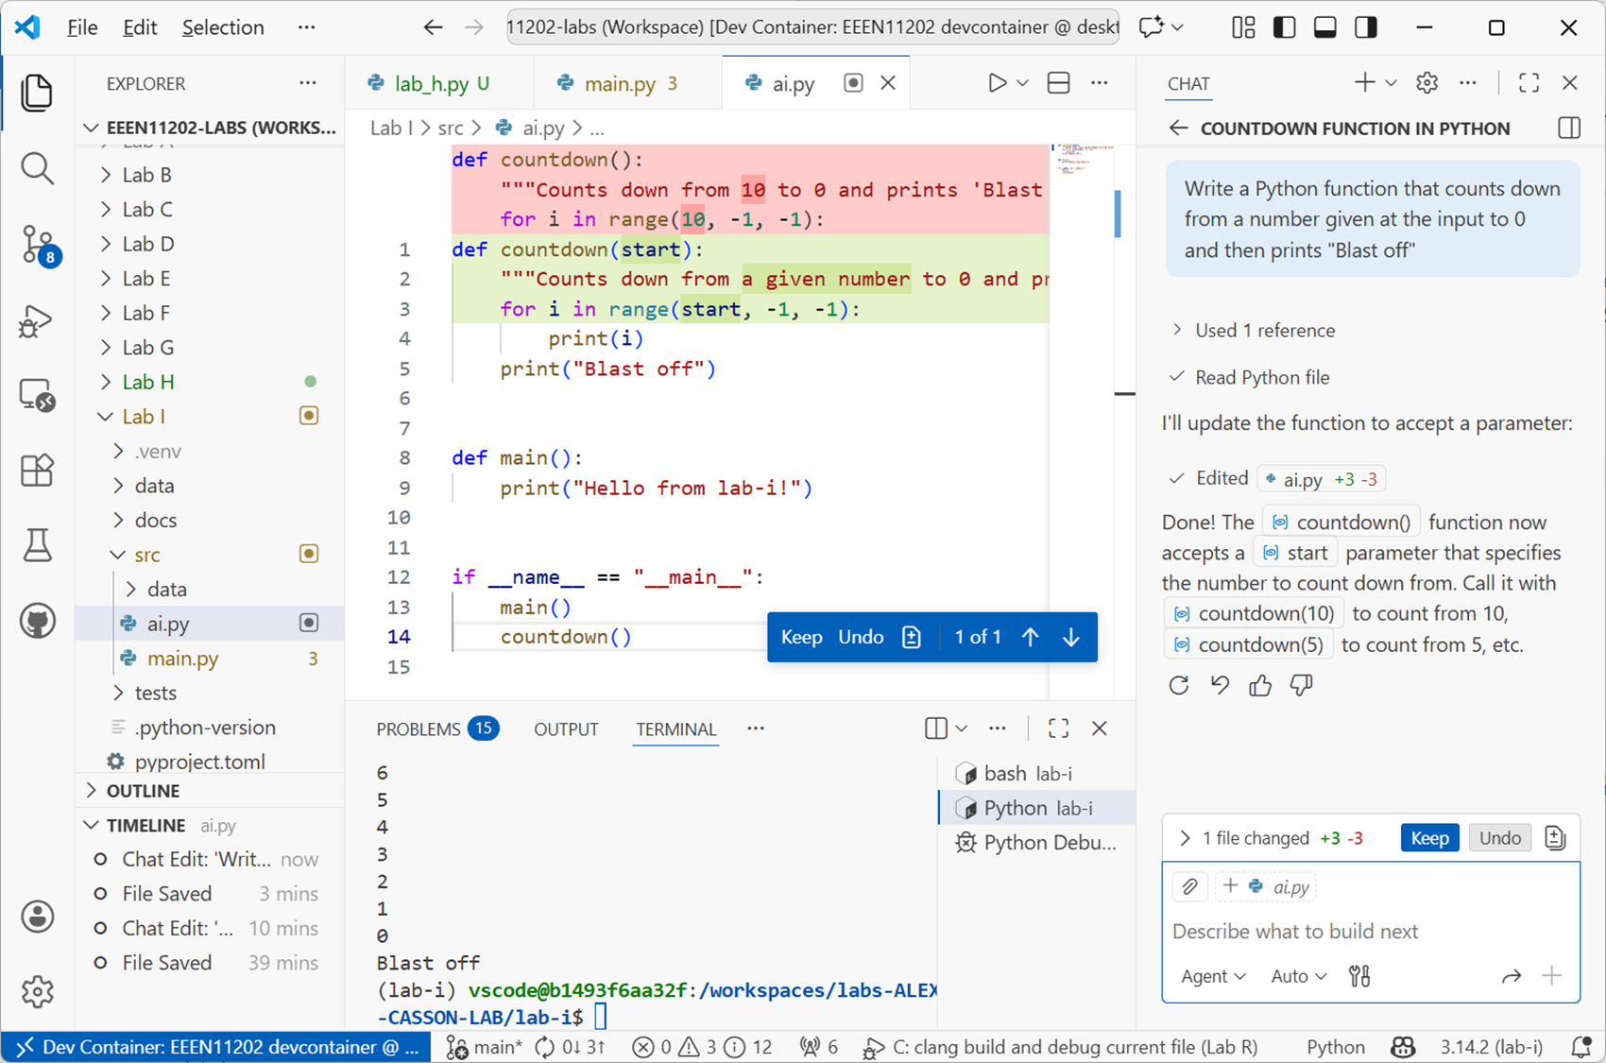
Task: Switch to the OUTPUT panel tab
Action: pyautogui.click(x=566, y=729)
